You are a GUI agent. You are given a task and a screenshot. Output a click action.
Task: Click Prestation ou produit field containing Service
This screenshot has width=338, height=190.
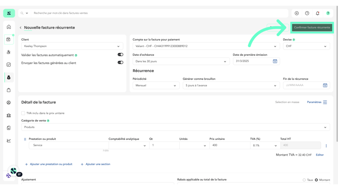coord(69,145)
